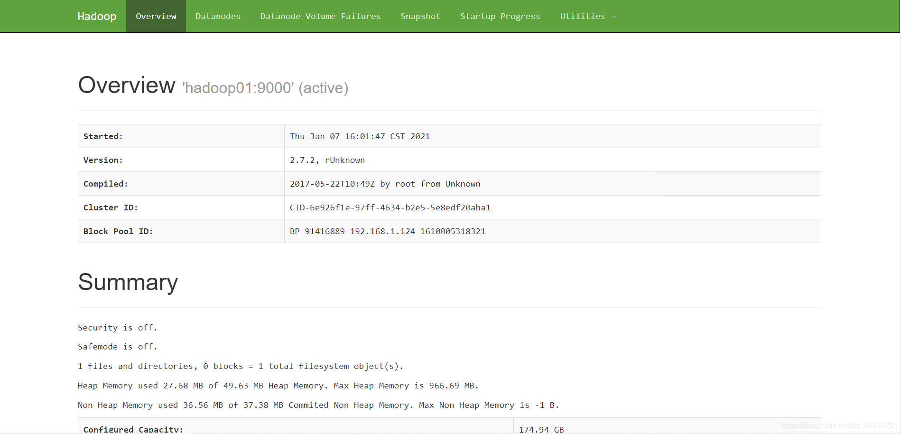Select compiled value 2017-05-22T10:49Z by root

pos(385,184)
